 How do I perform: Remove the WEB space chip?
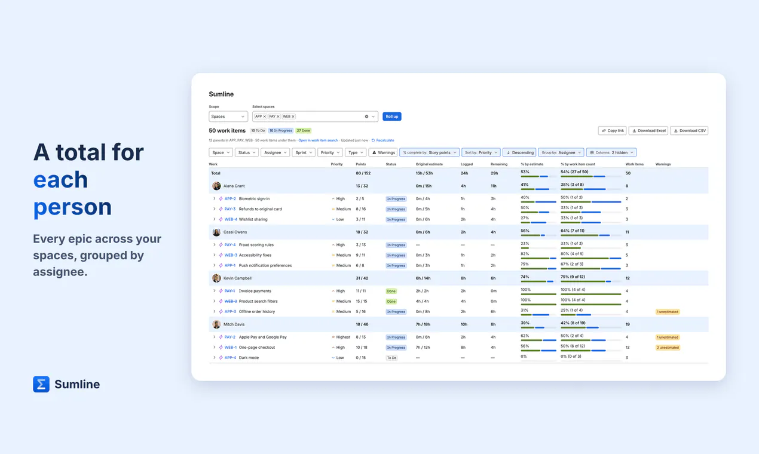[x=293, y=116]
